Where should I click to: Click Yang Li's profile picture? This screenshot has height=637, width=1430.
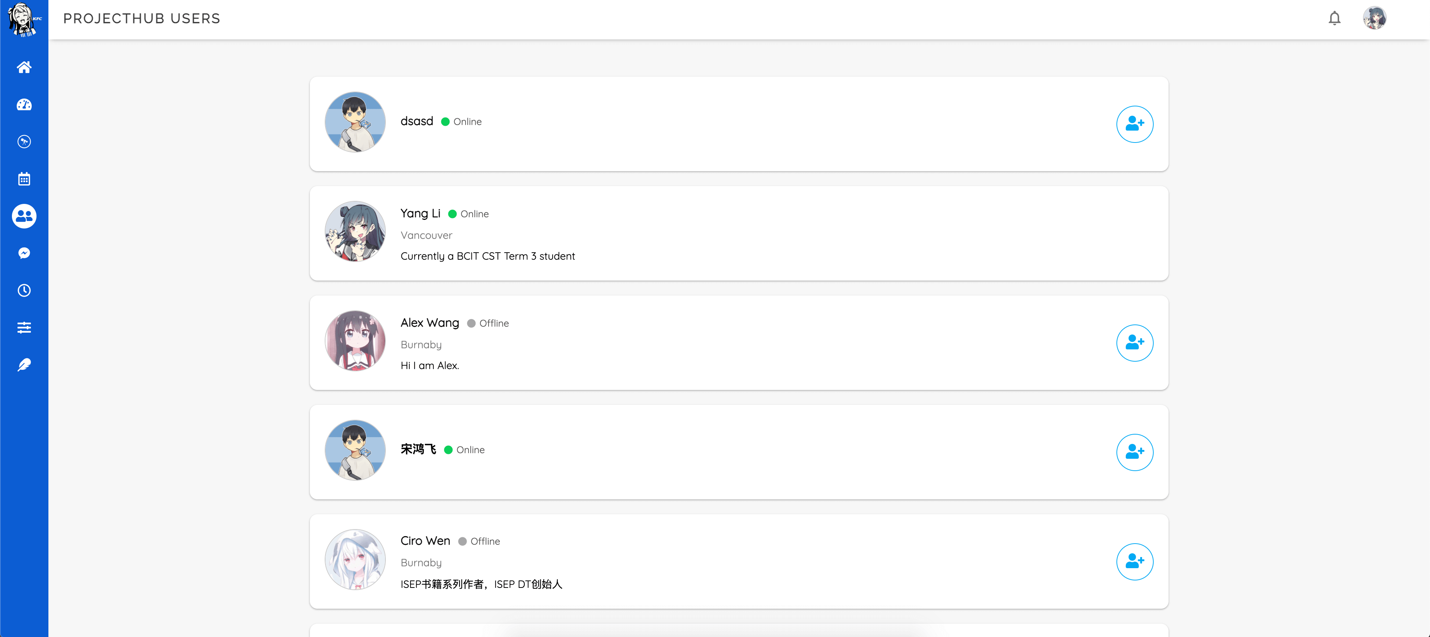coord(355,231)
